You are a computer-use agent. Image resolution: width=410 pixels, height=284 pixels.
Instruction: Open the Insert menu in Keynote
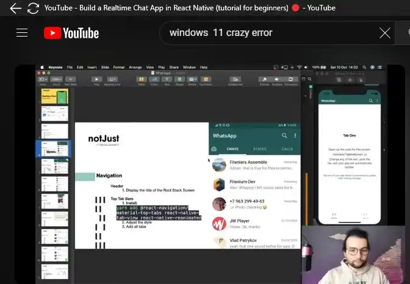(92, 67)
